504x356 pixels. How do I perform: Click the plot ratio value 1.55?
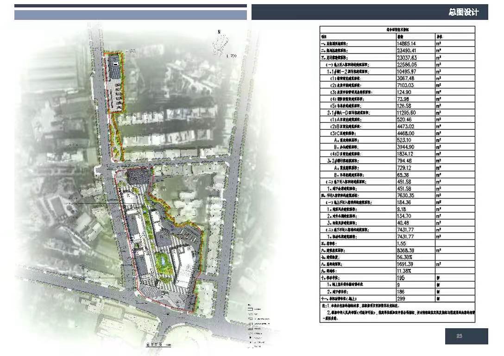(x=401, y=243)
